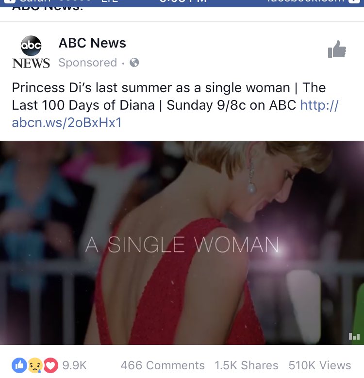Tap the Sponsored label under ABC News

coord(88,63)
